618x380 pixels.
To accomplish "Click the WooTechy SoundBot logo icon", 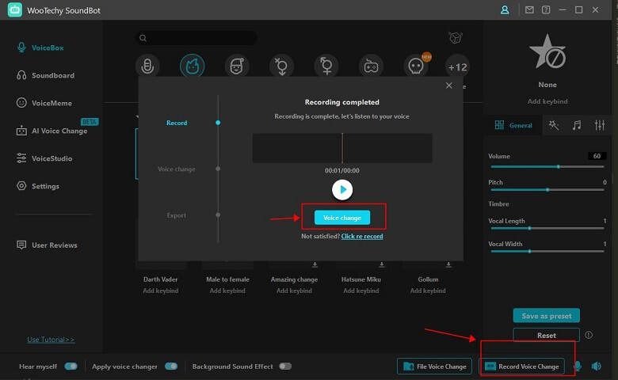I will [x=14, y=9].
